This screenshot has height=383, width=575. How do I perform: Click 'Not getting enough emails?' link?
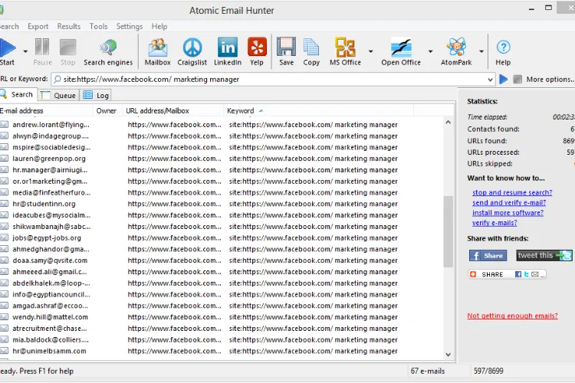512,316
